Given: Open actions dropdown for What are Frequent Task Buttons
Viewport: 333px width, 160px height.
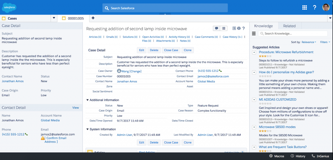Looking at the screenshot, I should pyautogui.click(x=254, y=147).
